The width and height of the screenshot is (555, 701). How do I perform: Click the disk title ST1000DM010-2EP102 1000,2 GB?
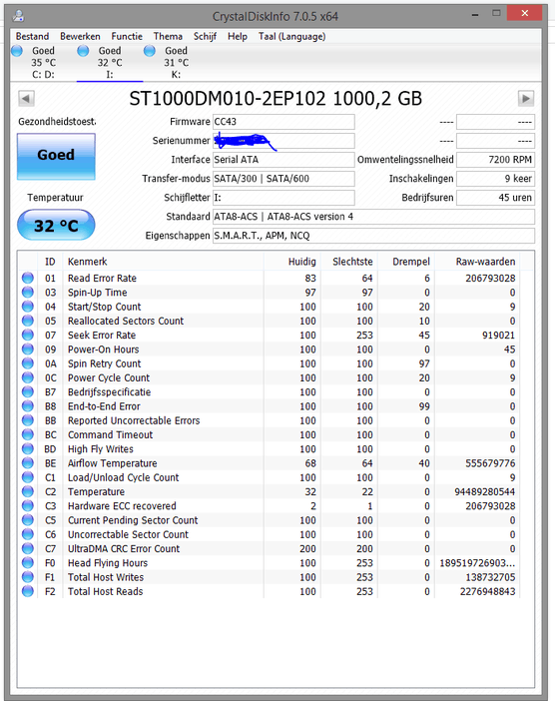click(x=276, y=99)
